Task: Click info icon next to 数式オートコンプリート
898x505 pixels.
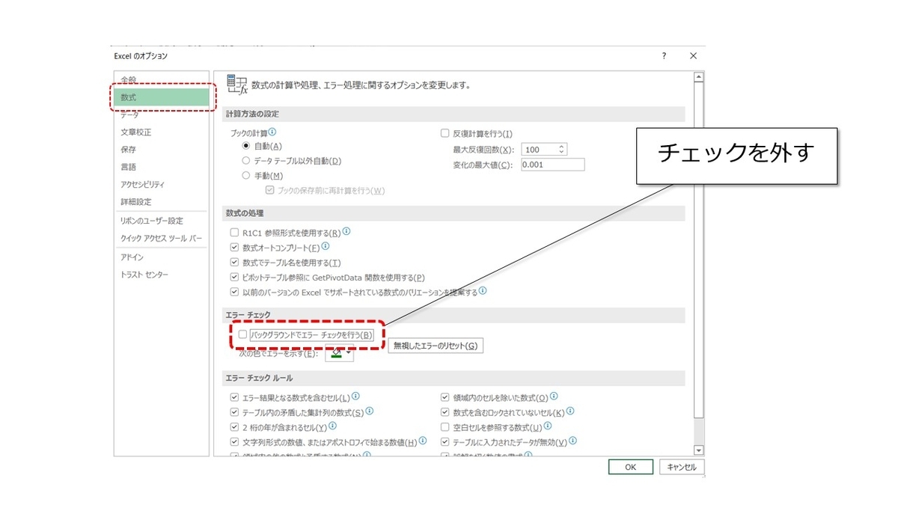Action: point(326,246)
